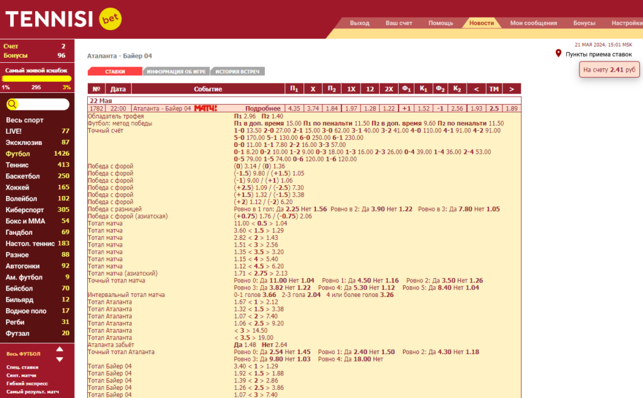The width and height of the screenshot is (643, 398).
Task: Click the yellow cashback progress bar
Action: click(x=37, y=78)
